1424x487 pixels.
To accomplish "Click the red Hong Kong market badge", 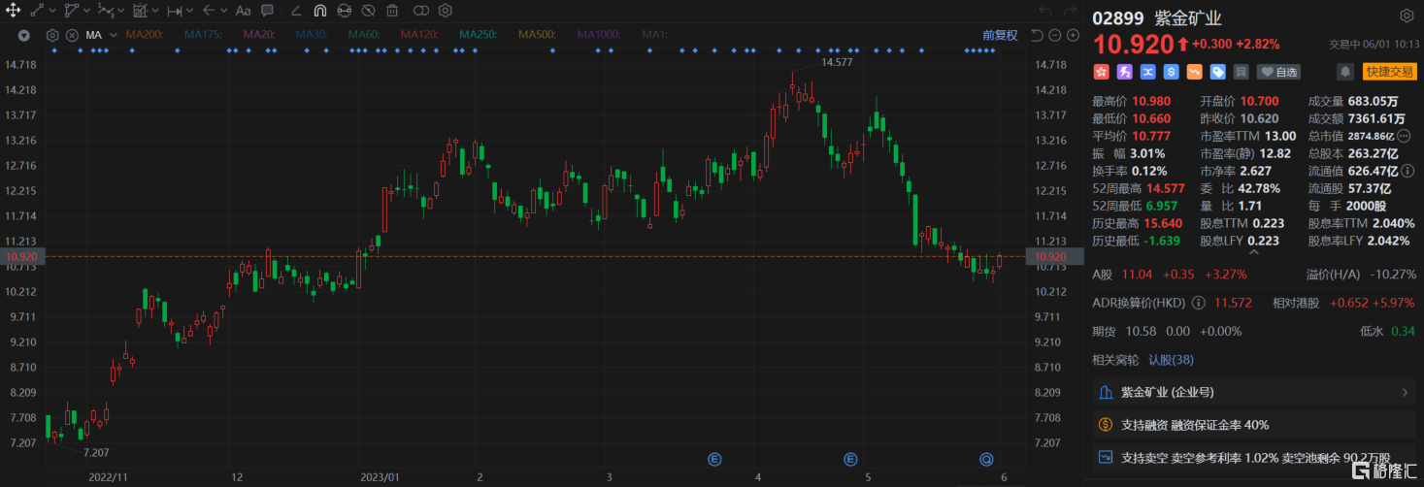I will pyautogui.click(x=1102, y=72).
